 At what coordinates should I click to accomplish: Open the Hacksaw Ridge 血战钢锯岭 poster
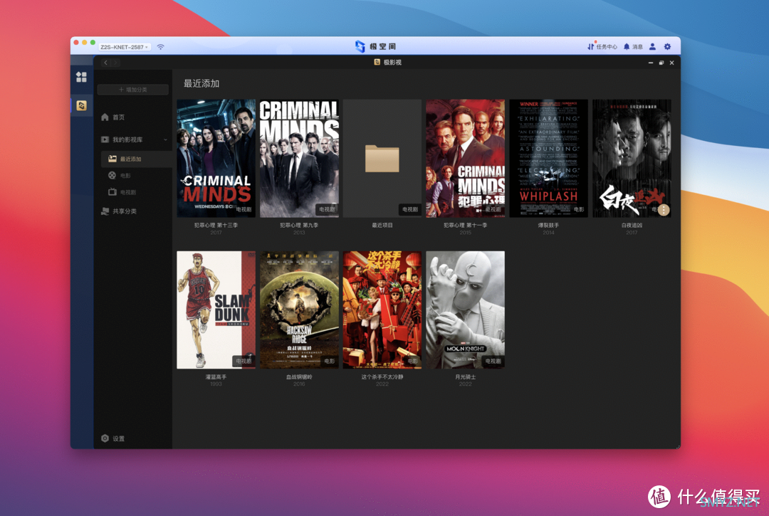pyautogui.click(x=299, y=310)
